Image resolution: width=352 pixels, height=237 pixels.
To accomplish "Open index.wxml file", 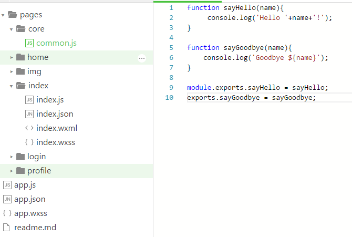I will tap(57, 128).
